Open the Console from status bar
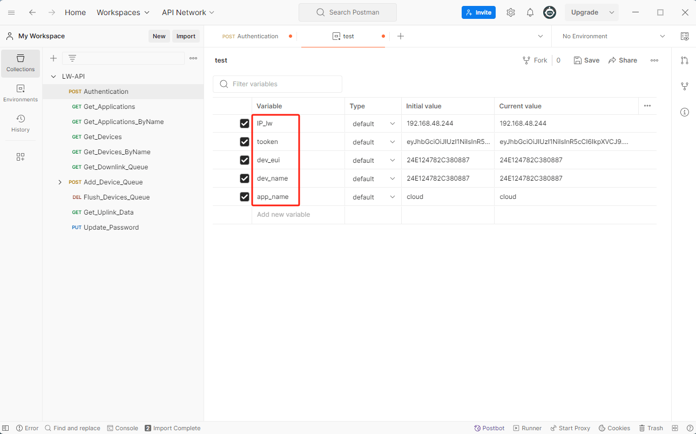The height and width of the screenshot is (434, 696). pyautogui.click(x=123, y=428)
